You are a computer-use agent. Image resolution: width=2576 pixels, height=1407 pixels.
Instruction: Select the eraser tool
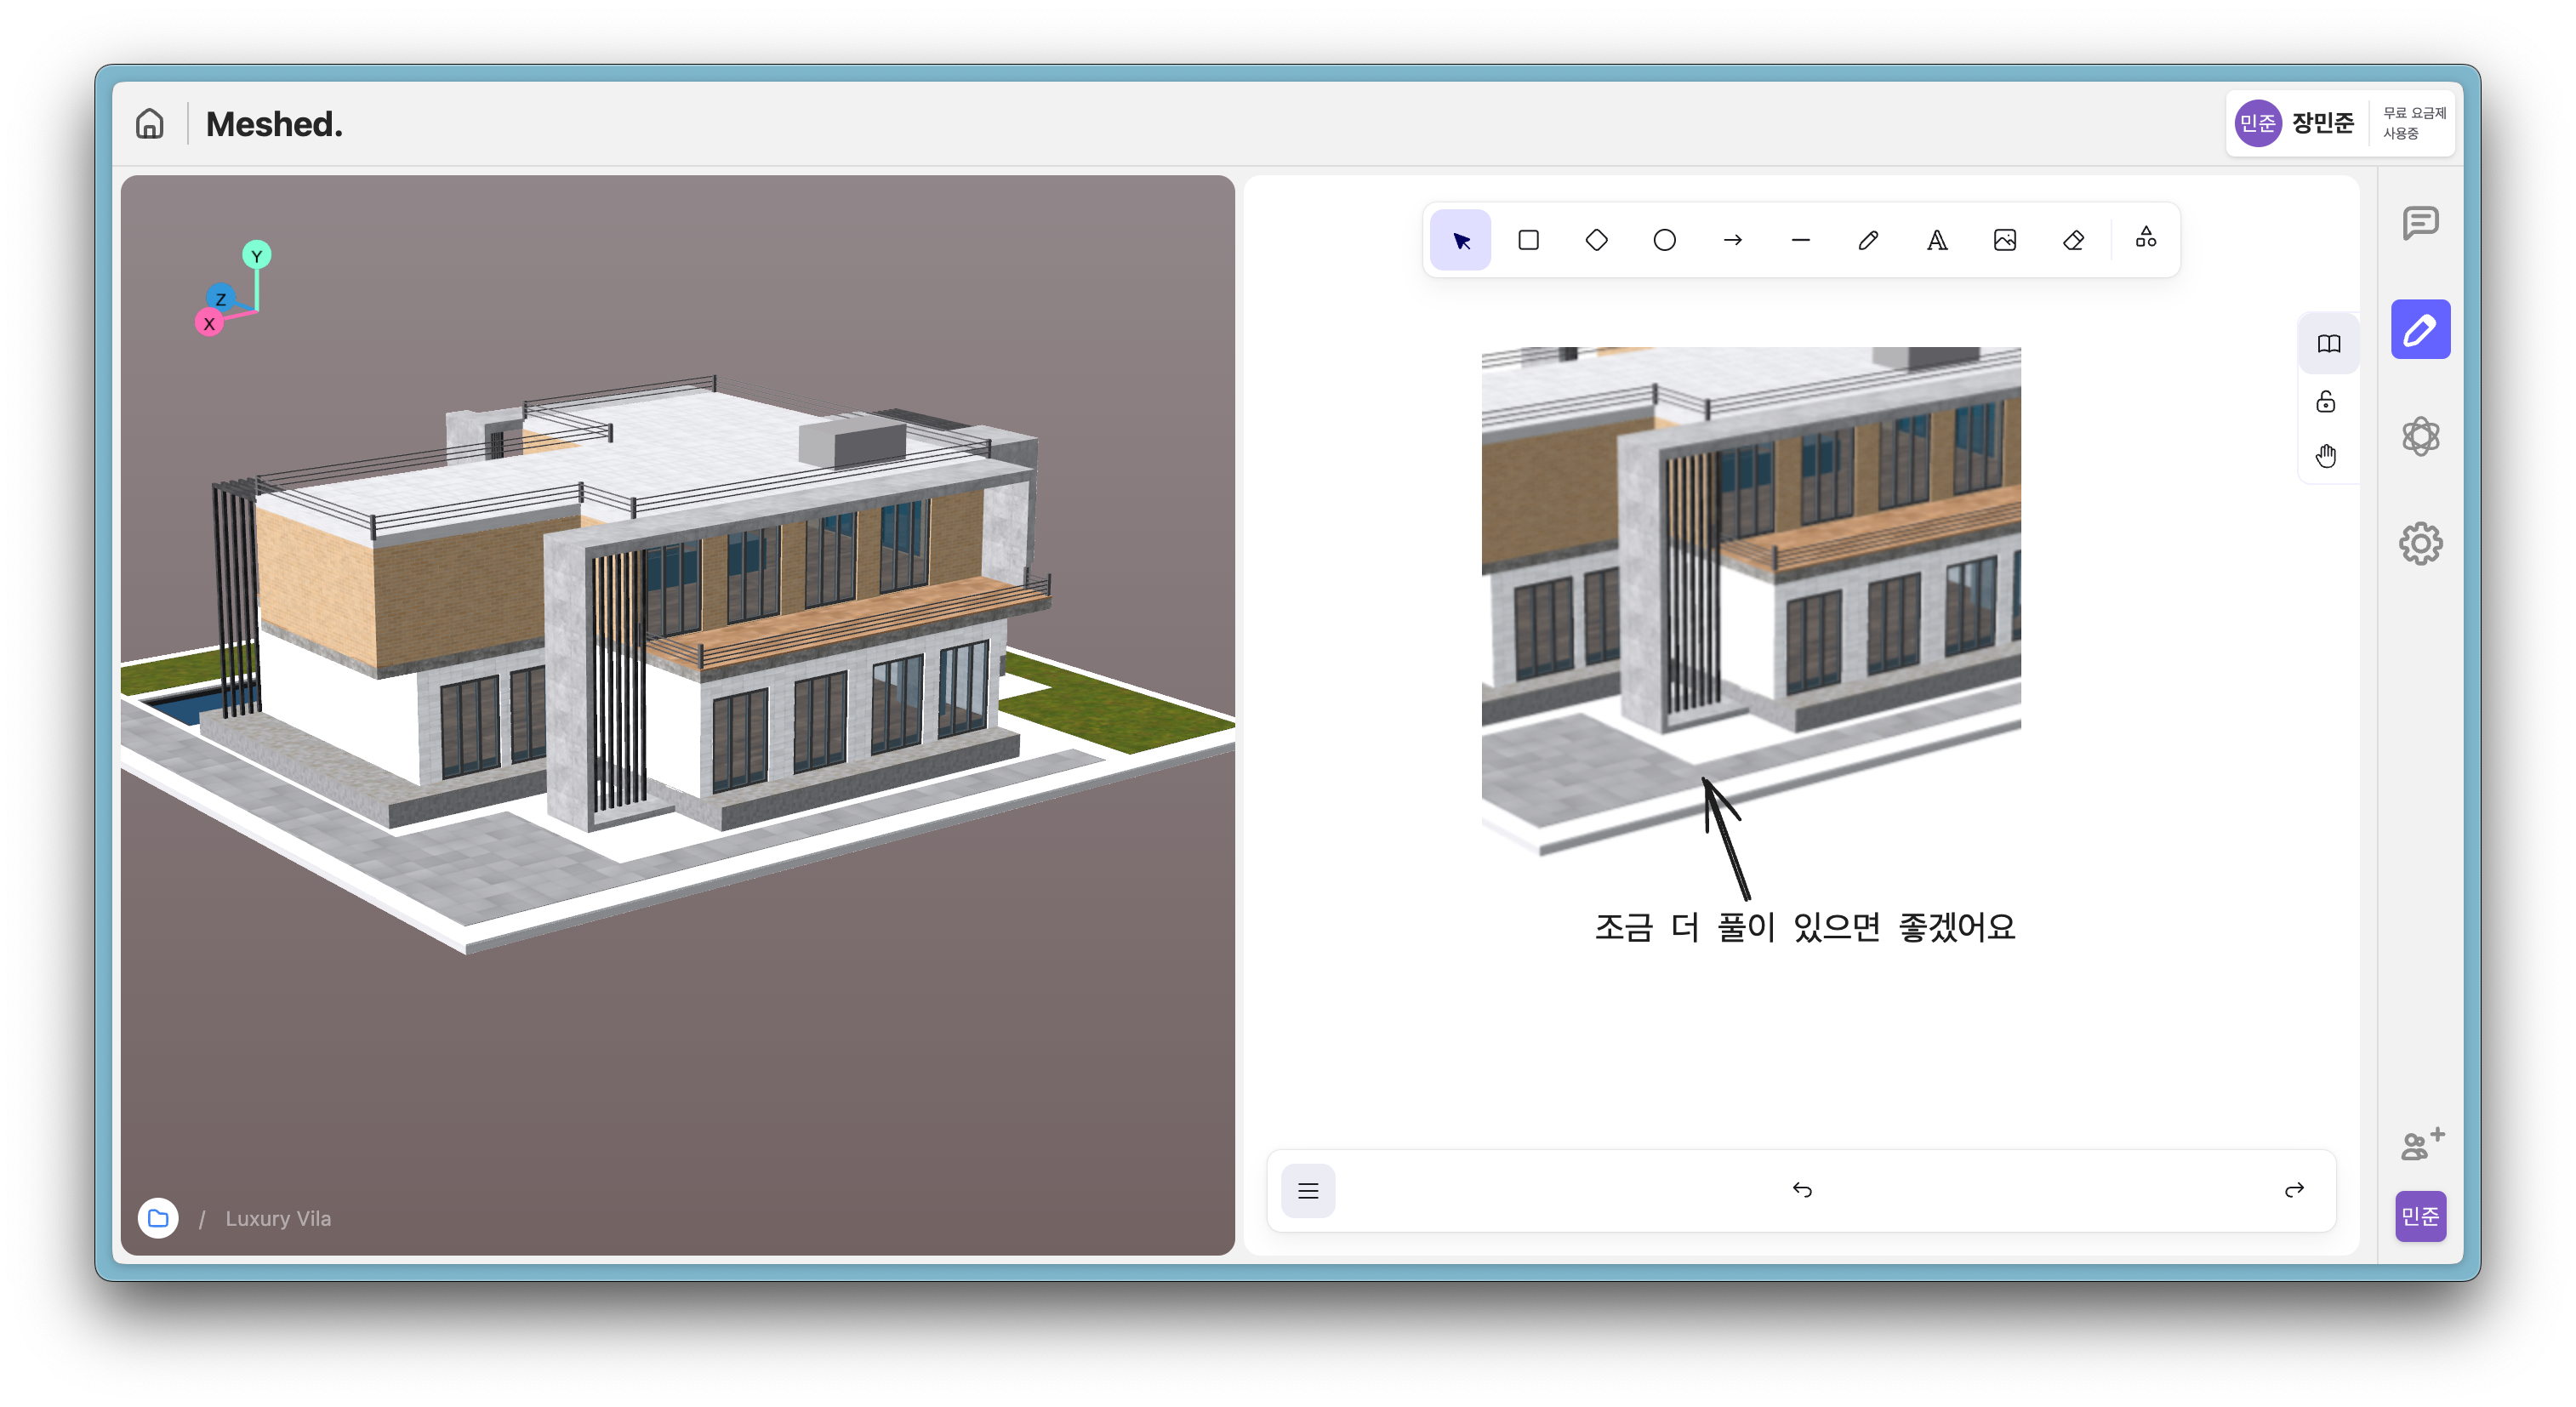[x=2073, y=240]
